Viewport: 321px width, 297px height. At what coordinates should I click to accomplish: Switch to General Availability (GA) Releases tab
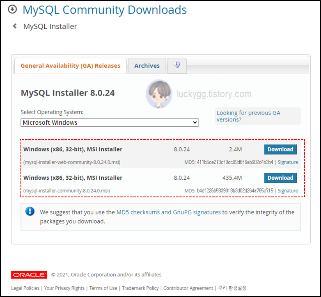coord(71,66)
